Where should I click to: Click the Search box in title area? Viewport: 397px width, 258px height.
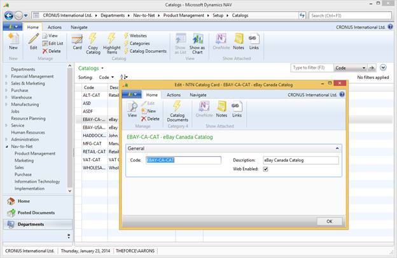350,15
